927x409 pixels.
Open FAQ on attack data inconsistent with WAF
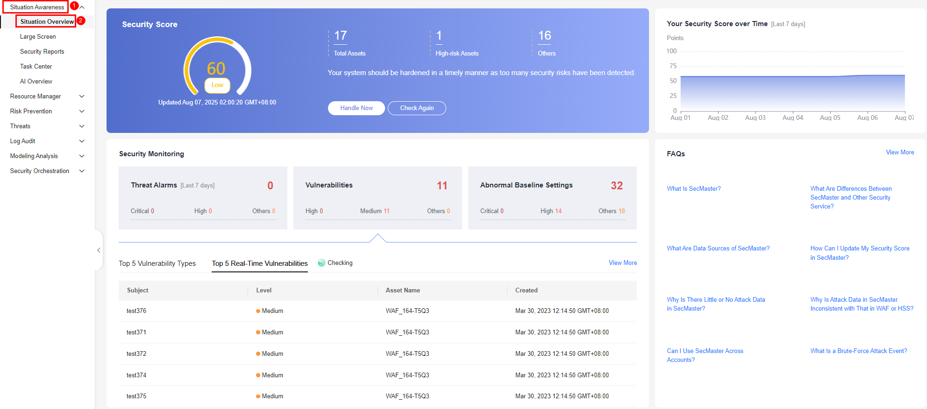point(862,304)
